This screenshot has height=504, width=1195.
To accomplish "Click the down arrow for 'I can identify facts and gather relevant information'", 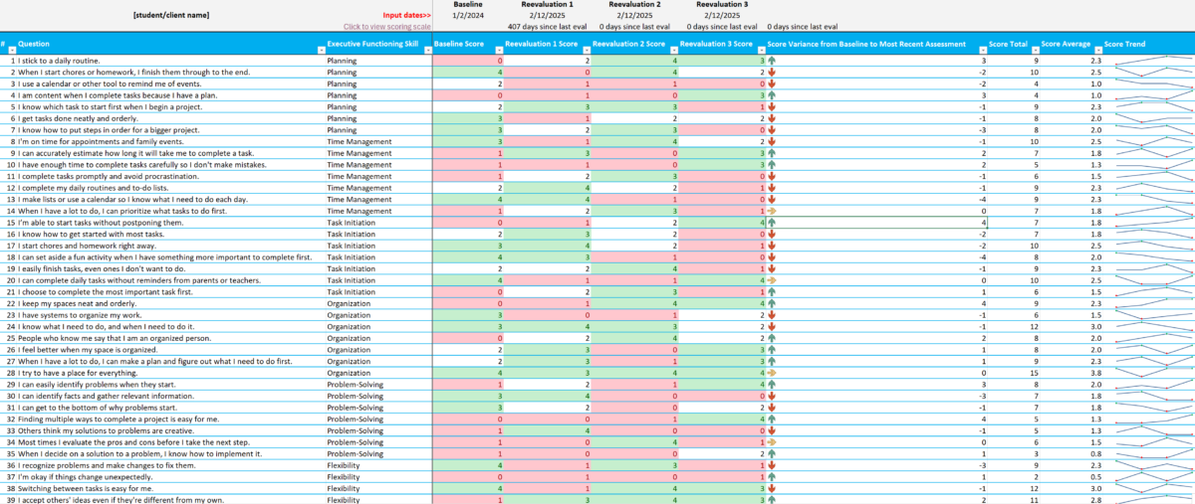I will (771, 396).
